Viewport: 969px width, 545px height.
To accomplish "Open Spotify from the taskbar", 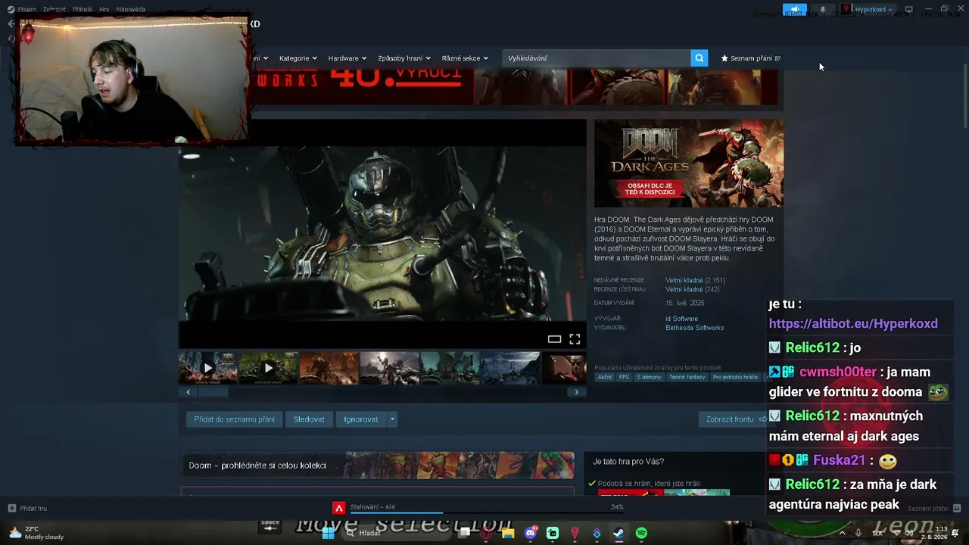I will (641, 533).
